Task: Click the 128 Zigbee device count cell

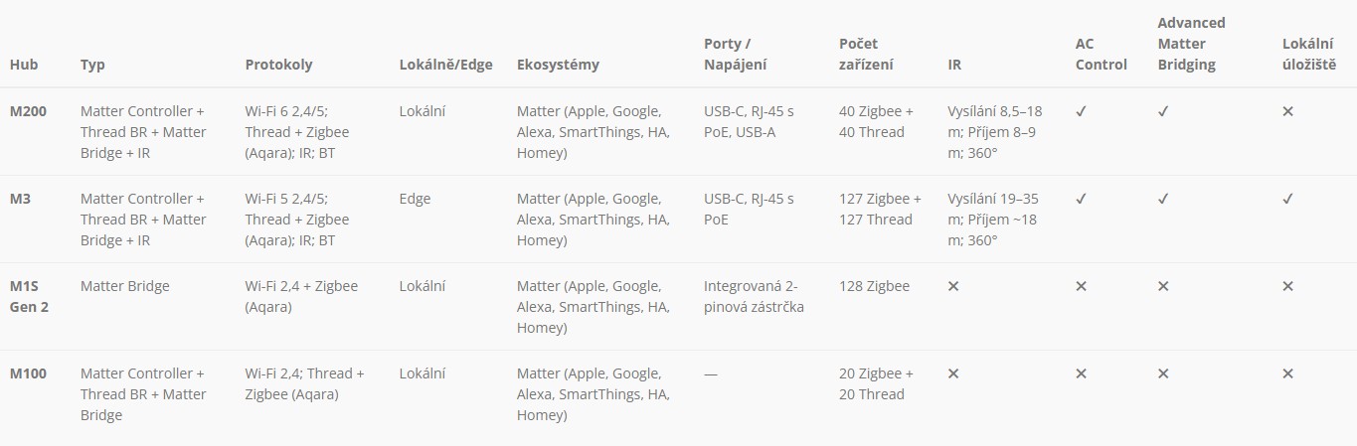Action: tap(874, 286)
